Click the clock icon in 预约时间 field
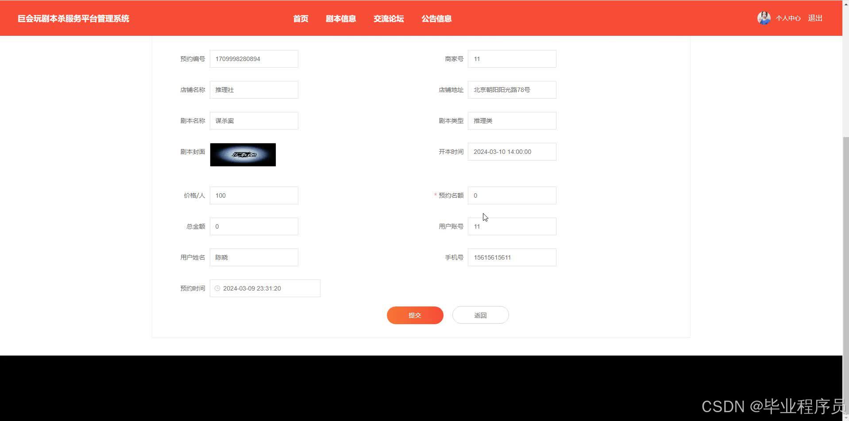The height and width of the screenshot is (421, 849). [217, 288]
